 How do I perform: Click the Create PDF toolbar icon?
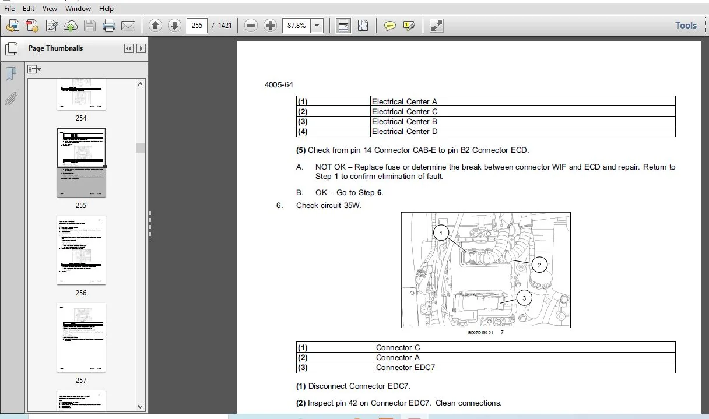[32, 26]
